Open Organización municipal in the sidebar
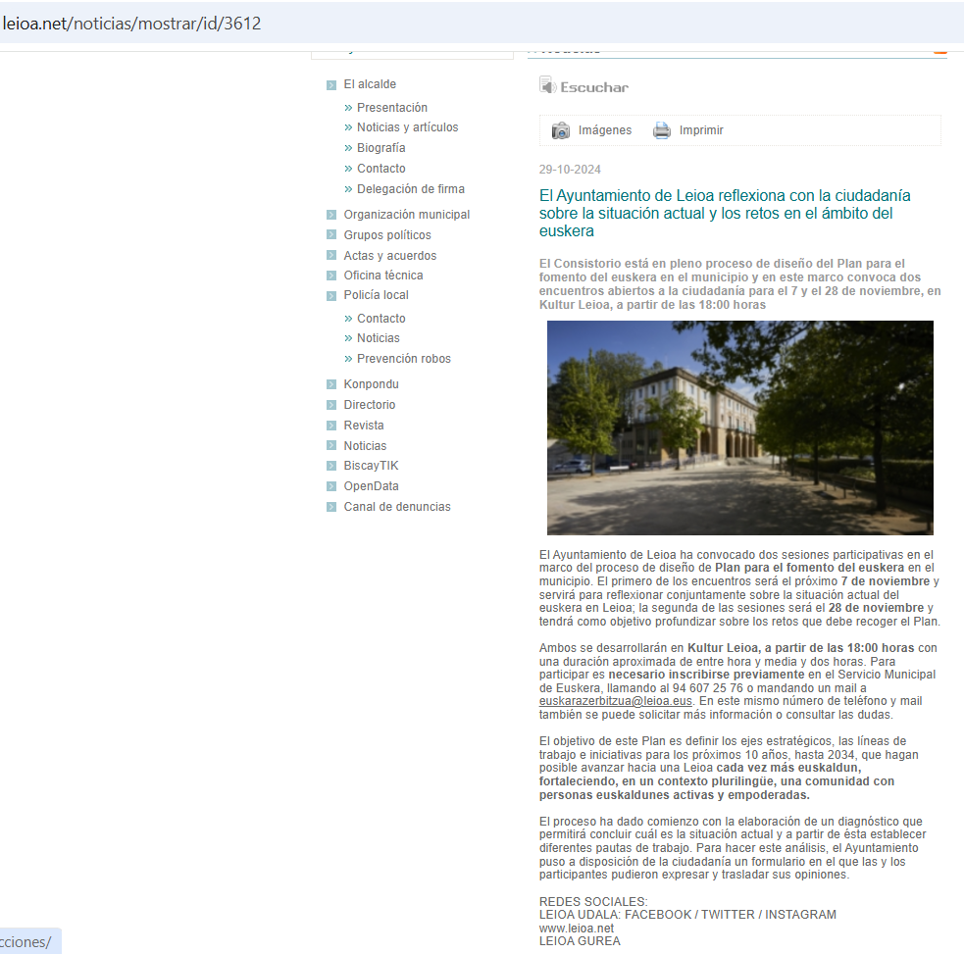Viewport: 964px width, 954px height. 406,215
